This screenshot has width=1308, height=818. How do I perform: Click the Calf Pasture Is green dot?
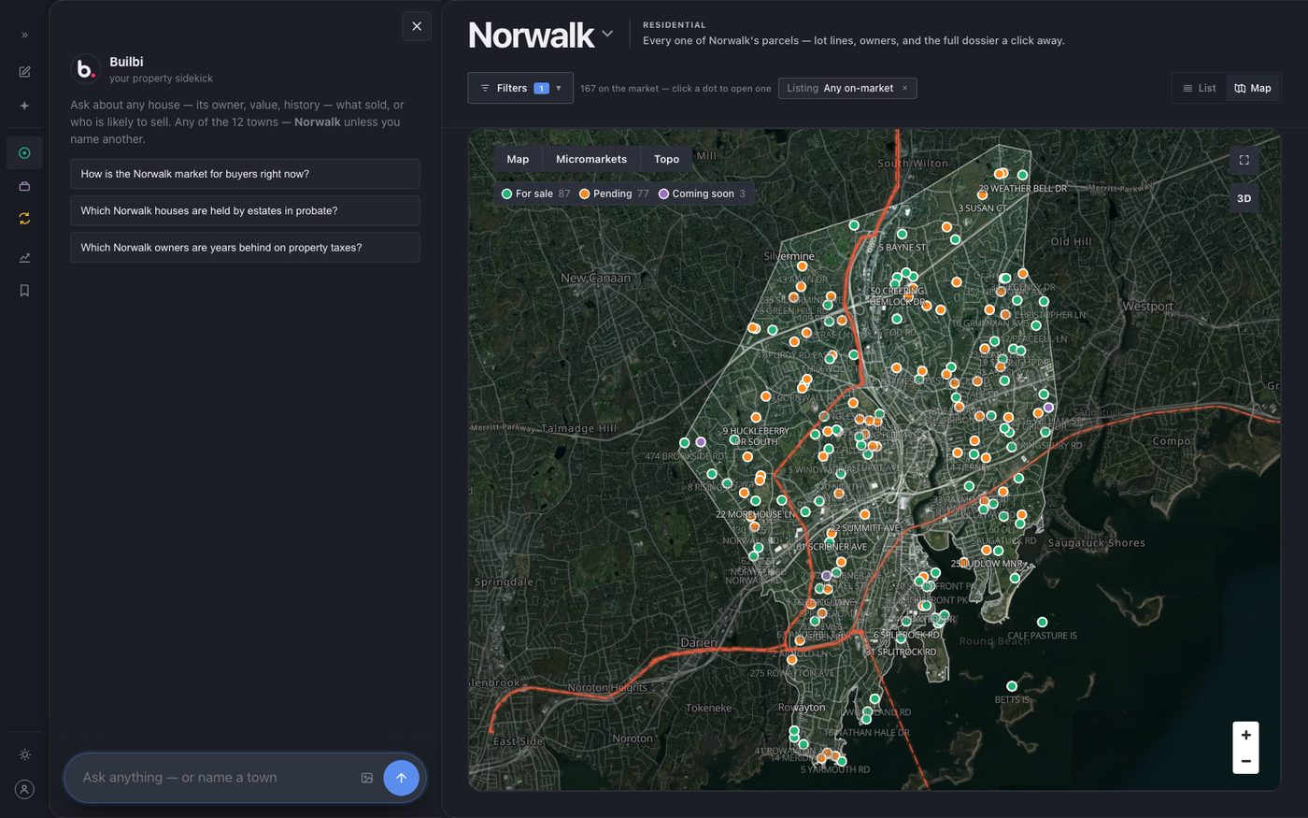pos(1042,622)
